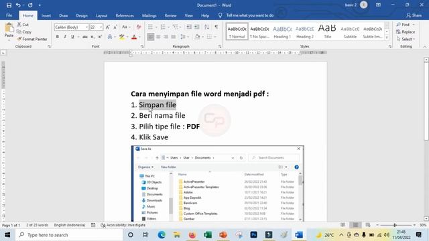Increase paragraph indent

pos(196,27)
